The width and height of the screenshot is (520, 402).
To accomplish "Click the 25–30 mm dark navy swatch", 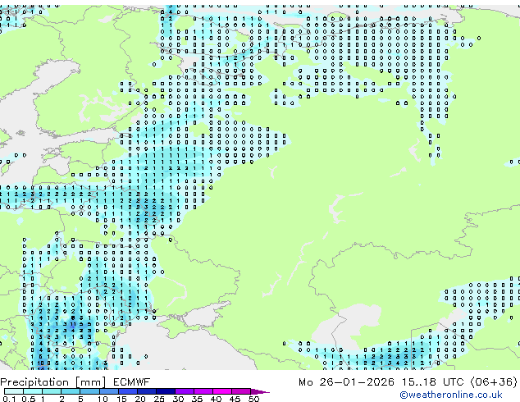I will (165, 391).
